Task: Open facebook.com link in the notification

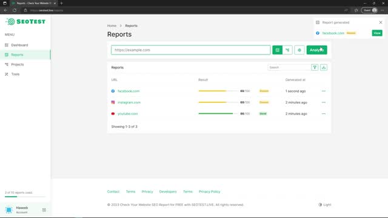Action: [333, 33]
